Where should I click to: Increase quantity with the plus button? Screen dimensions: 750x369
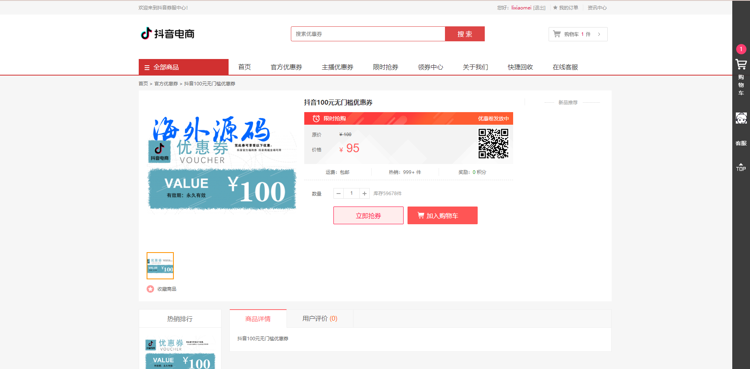(365, 194)
